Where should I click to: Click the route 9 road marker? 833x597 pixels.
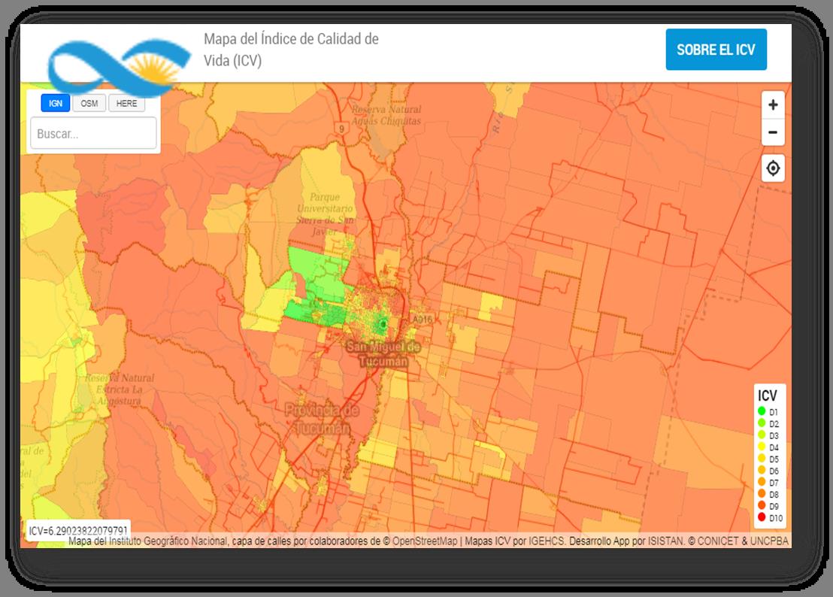(341, 129)
